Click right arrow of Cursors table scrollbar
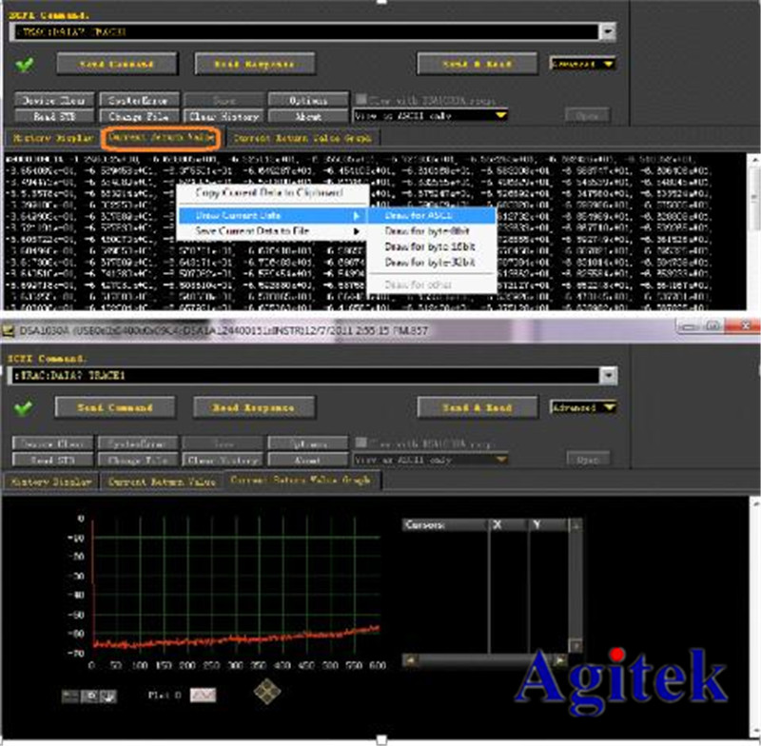The height and width of the screenshot is (746, 761). coord(559,660)
